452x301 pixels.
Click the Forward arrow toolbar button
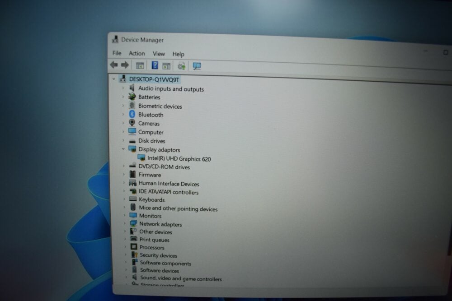point(125,65)
